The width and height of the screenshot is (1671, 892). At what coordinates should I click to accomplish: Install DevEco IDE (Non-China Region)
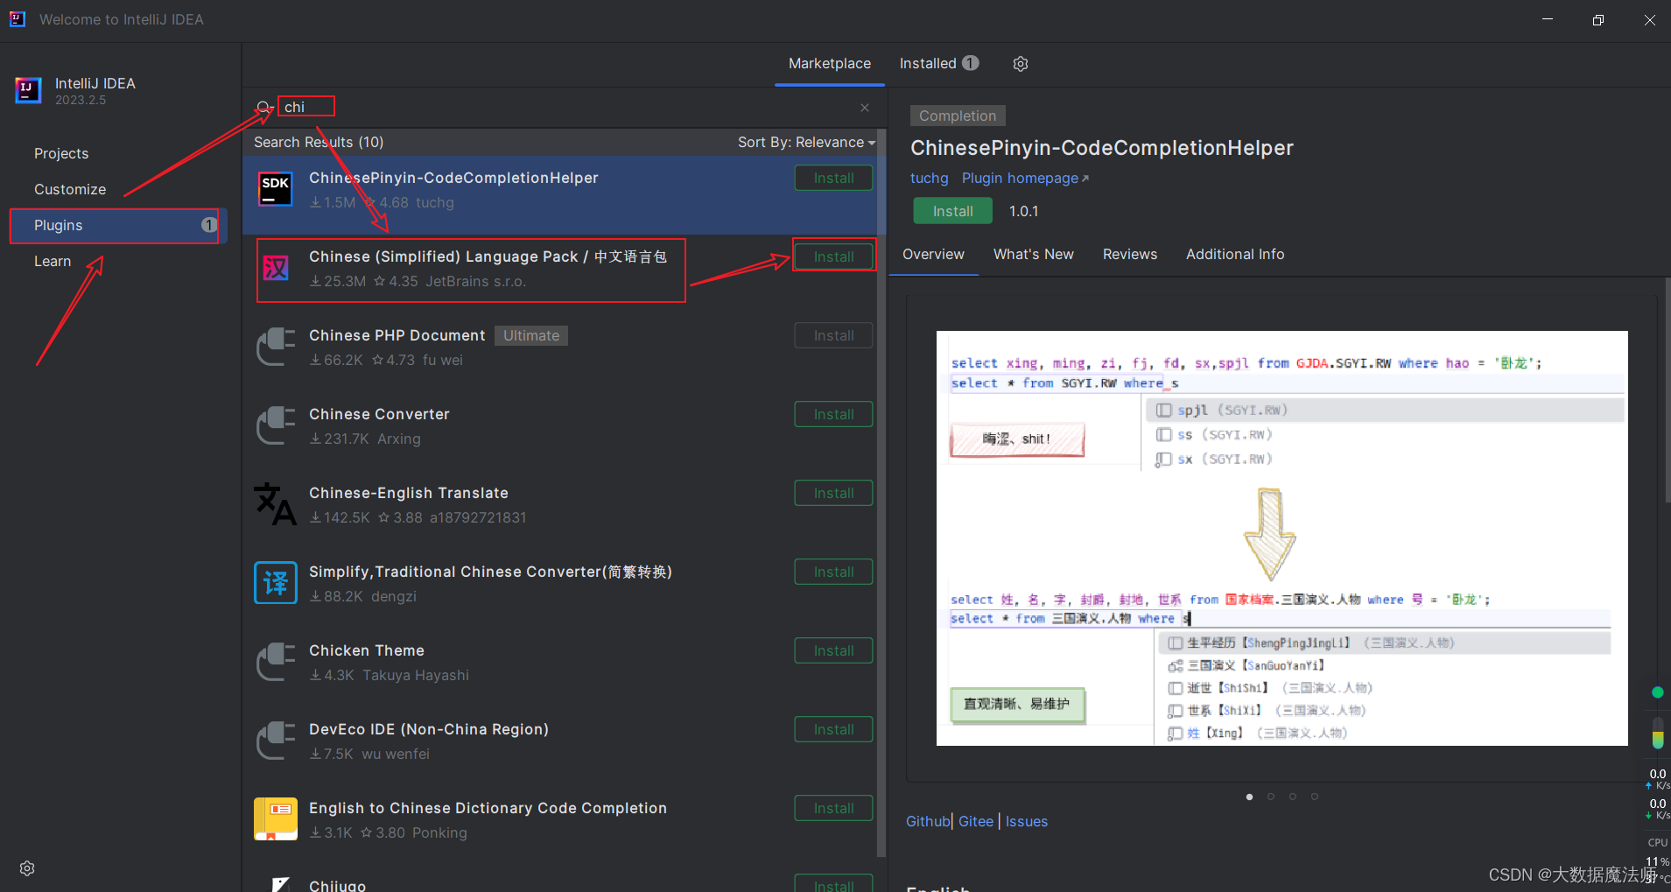[x=833, y=729]
